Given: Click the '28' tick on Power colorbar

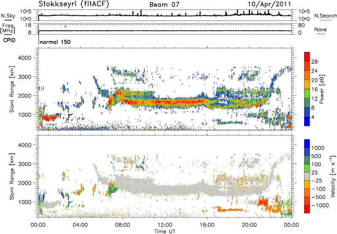Looking at the screenshot, I should [314, 62].
